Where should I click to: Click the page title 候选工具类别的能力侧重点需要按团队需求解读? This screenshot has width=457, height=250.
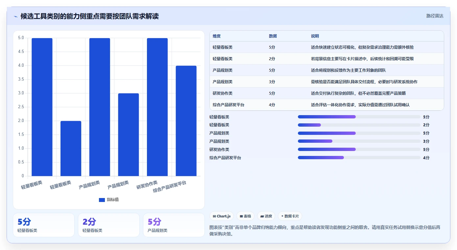pos(90,16)
